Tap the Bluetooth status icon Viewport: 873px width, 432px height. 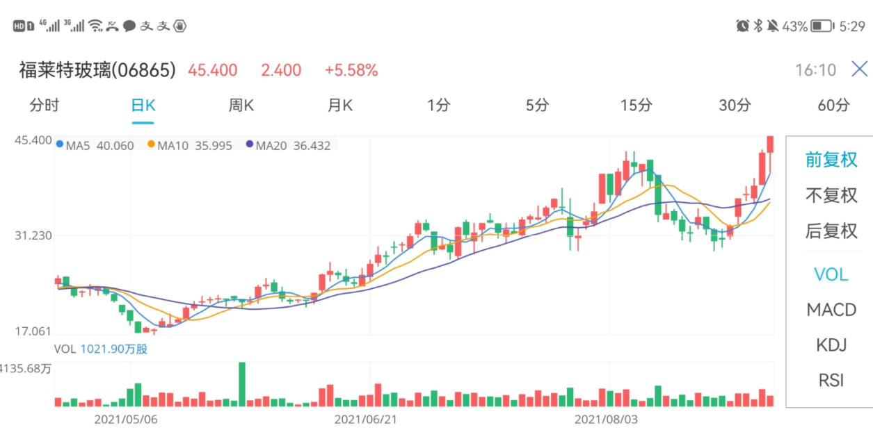coord(758,26)
